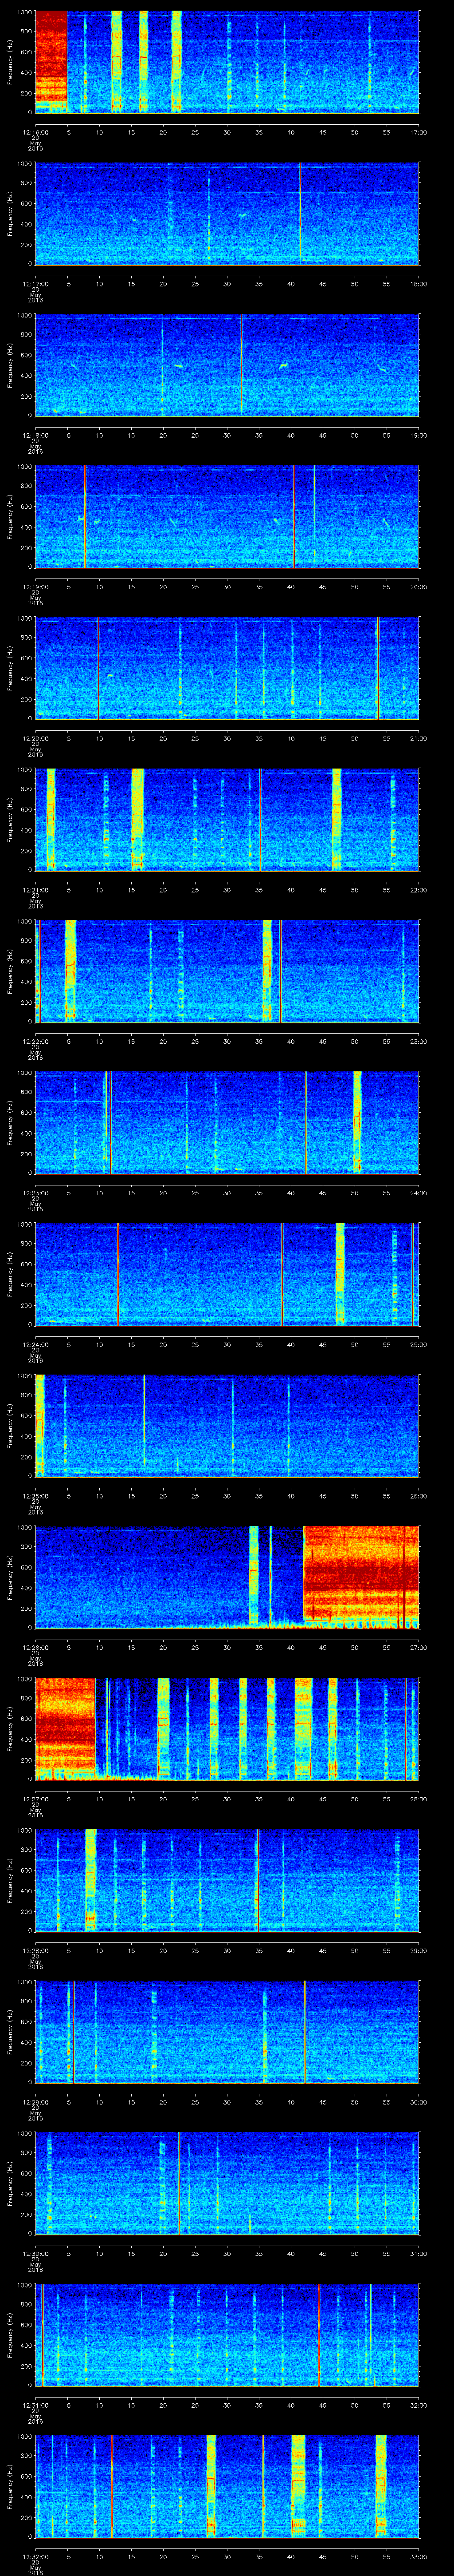Click the "17:00" end time label
This screenshot has width=454, height=2576.
tap(418, 132)
